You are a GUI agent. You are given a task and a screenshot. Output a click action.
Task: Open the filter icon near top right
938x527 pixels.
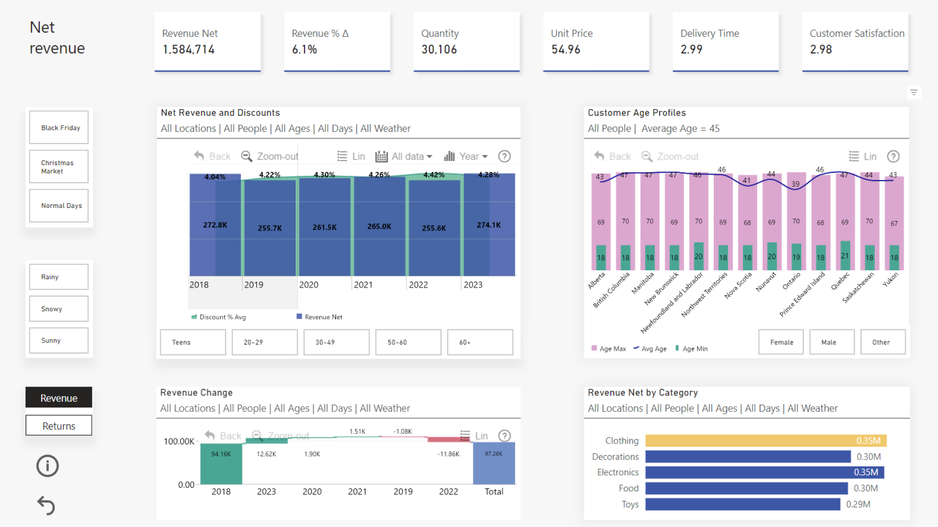914,92
